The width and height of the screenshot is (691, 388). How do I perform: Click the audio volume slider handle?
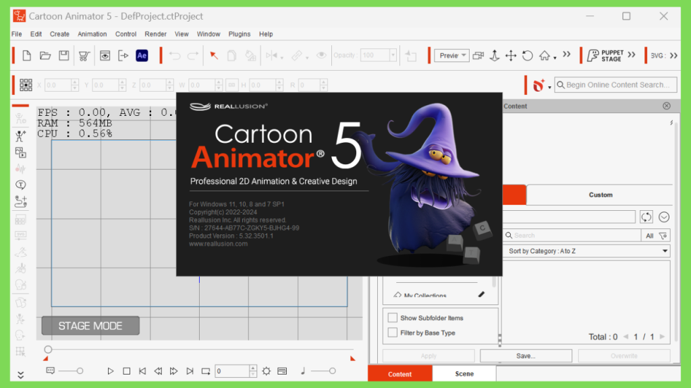coord(332,371)
